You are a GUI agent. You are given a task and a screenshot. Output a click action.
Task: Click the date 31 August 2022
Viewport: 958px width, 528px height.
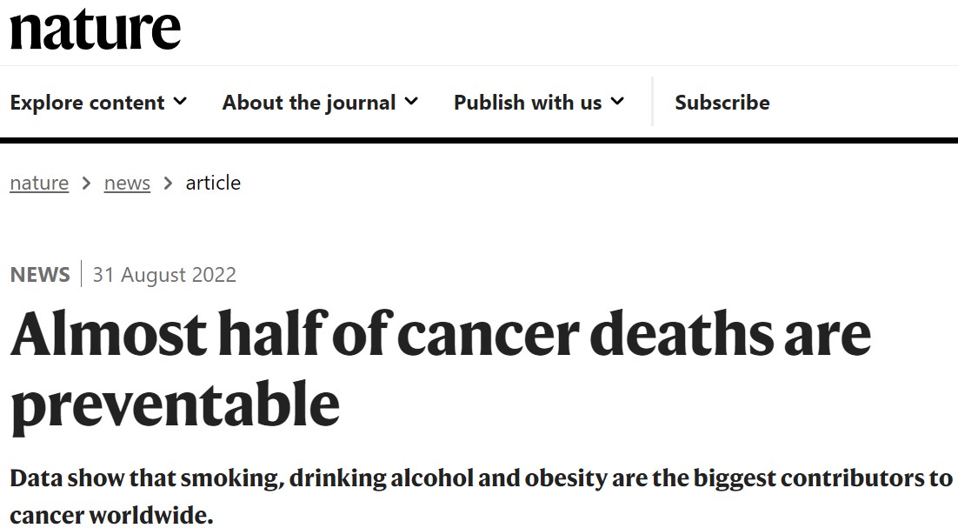(x=164, y=274)
